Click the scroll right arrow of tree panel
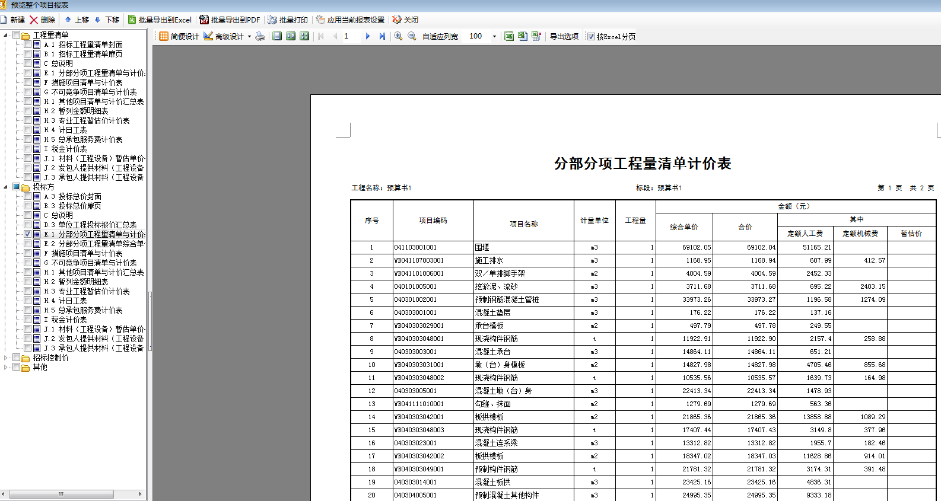 point(141,494)
